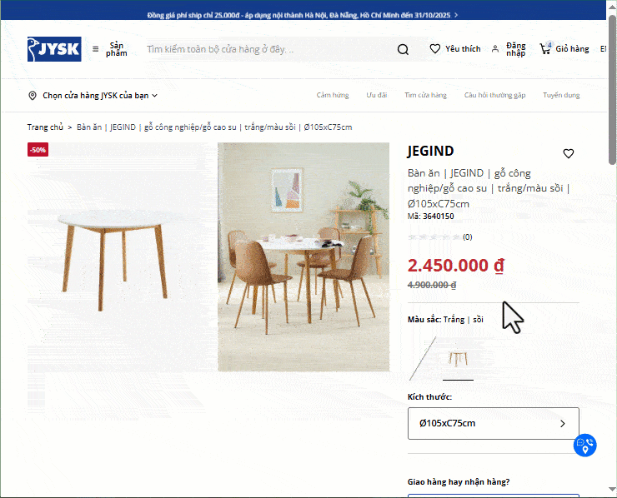Open the hamburger Sản phẩm menu icon
Viewport: 617px width, 498px height.
[96, 49]
